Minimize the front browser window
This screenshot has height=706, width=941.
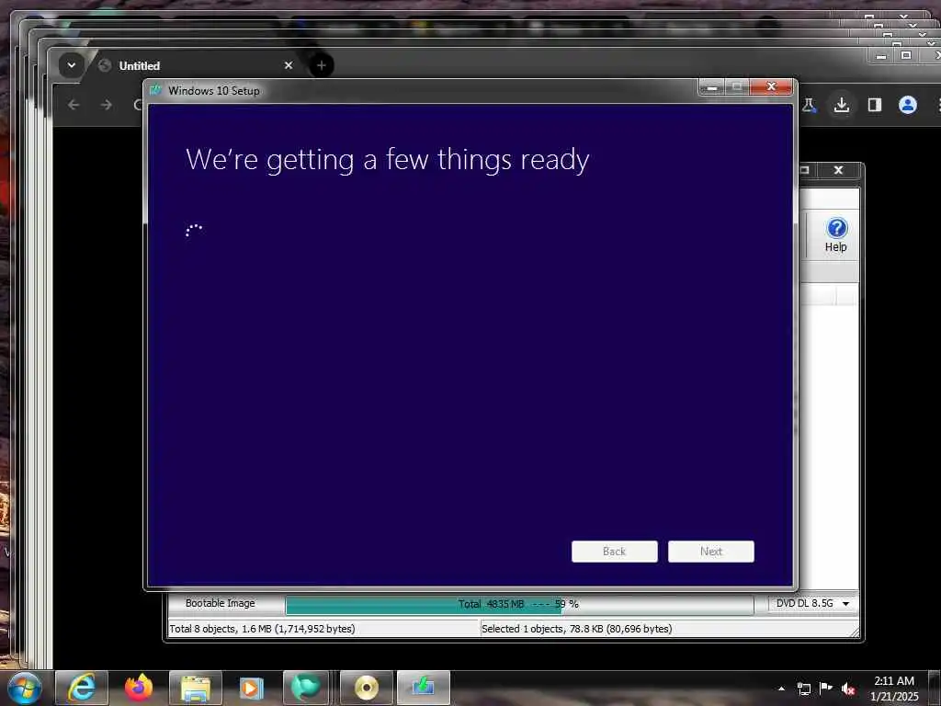pos(881,56)
